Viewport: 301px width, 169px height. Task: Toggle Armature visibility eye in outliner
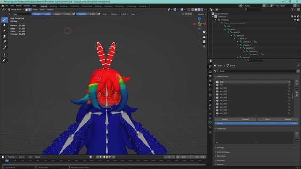(295, 20)
